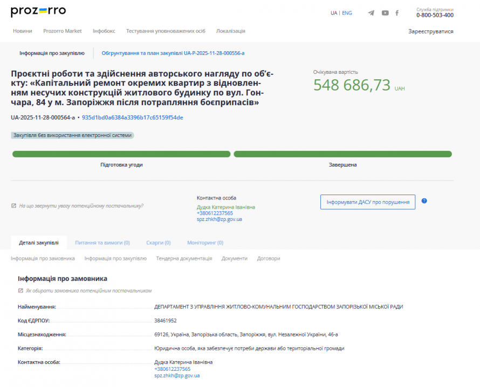
Task: Click the Prozorro logo
Action: click(38, 11)
